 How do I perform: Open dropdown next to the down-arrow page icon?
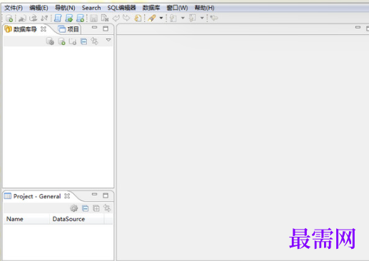(x=183, y=18)
